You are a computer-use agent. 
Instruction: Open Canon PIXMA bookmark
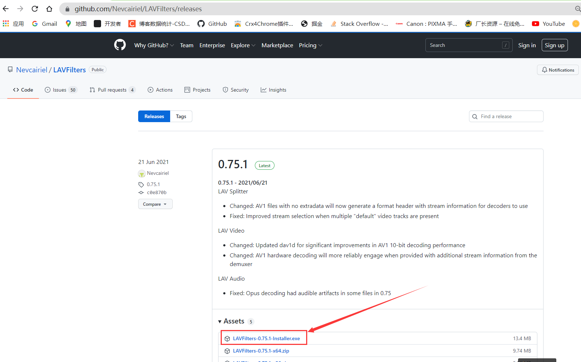click(426, 24)
